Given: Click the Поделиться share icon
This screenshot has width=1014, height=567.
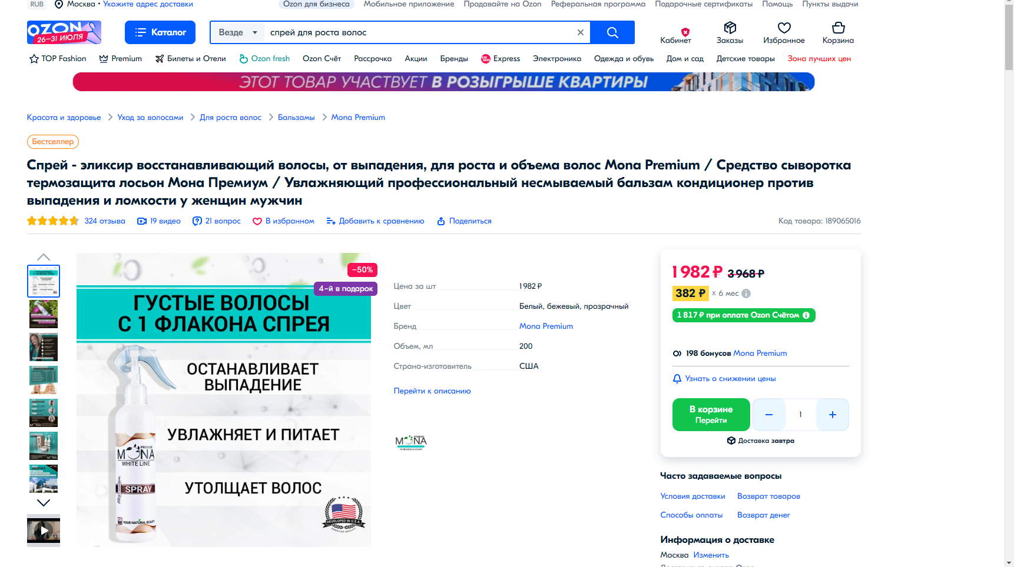Looking at the screenshot, I should 441,221.
